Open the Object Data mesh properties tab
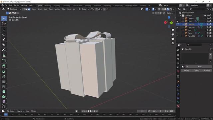This screenshot has height=120, width=213. tap(178, 102)
